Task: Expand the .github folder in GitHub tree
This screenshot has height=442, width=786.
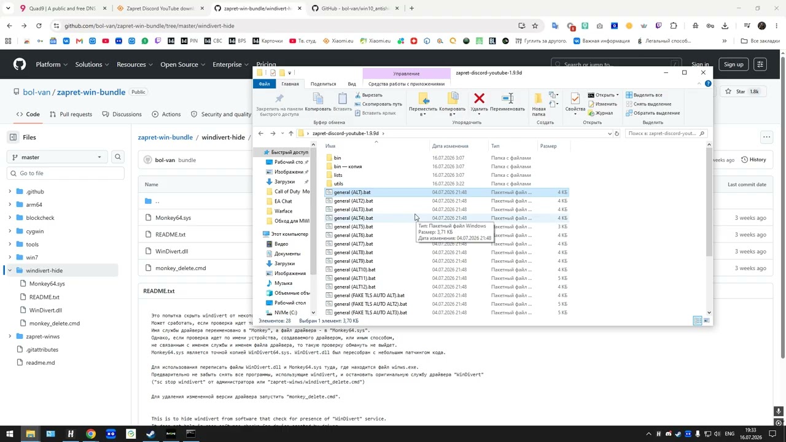Action: 10,192
